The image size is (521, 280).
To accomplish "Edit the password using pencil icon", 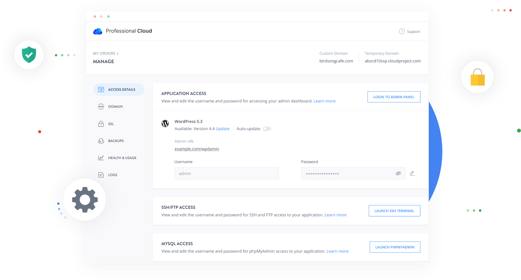I will [412, 173].
